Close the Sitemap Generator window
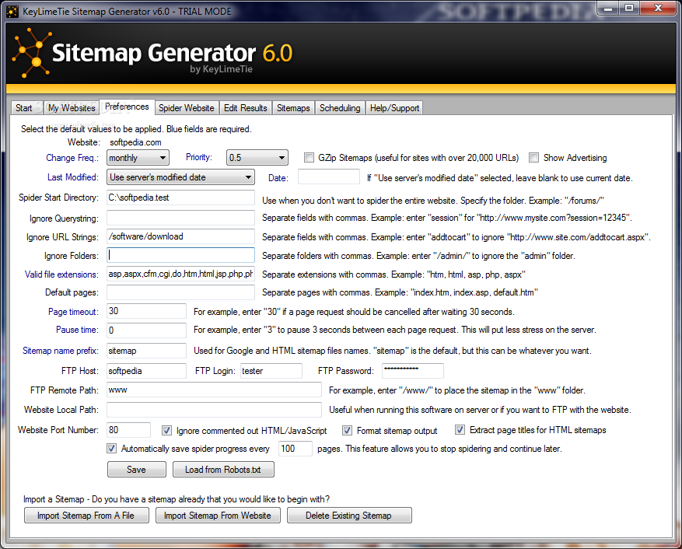Screen dimensions: 682x549 coord(658,9)
